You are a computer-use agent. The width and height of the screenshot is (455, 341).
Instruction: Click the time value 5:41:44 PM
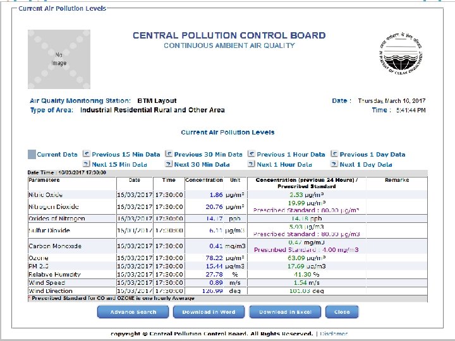click(411, 110)
